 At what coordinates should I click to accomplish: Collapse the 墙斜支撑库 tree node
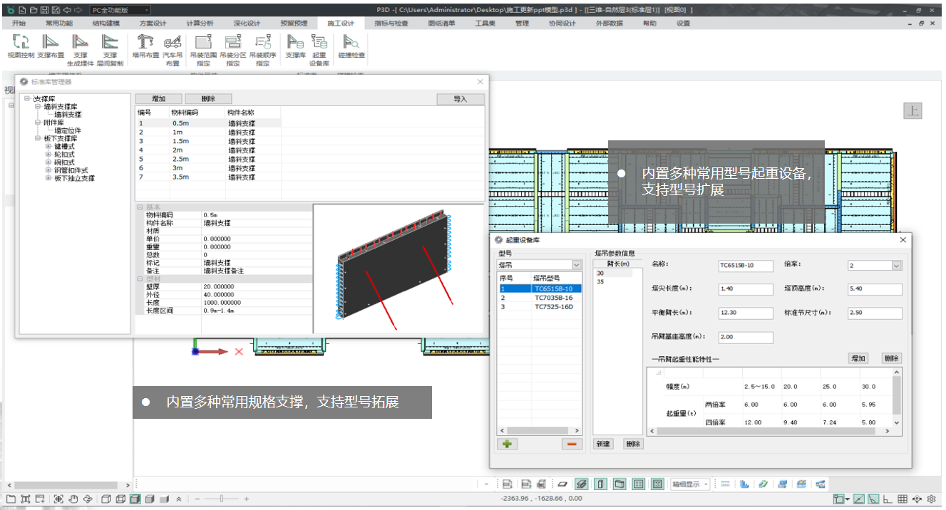click(x=37, y=107)
